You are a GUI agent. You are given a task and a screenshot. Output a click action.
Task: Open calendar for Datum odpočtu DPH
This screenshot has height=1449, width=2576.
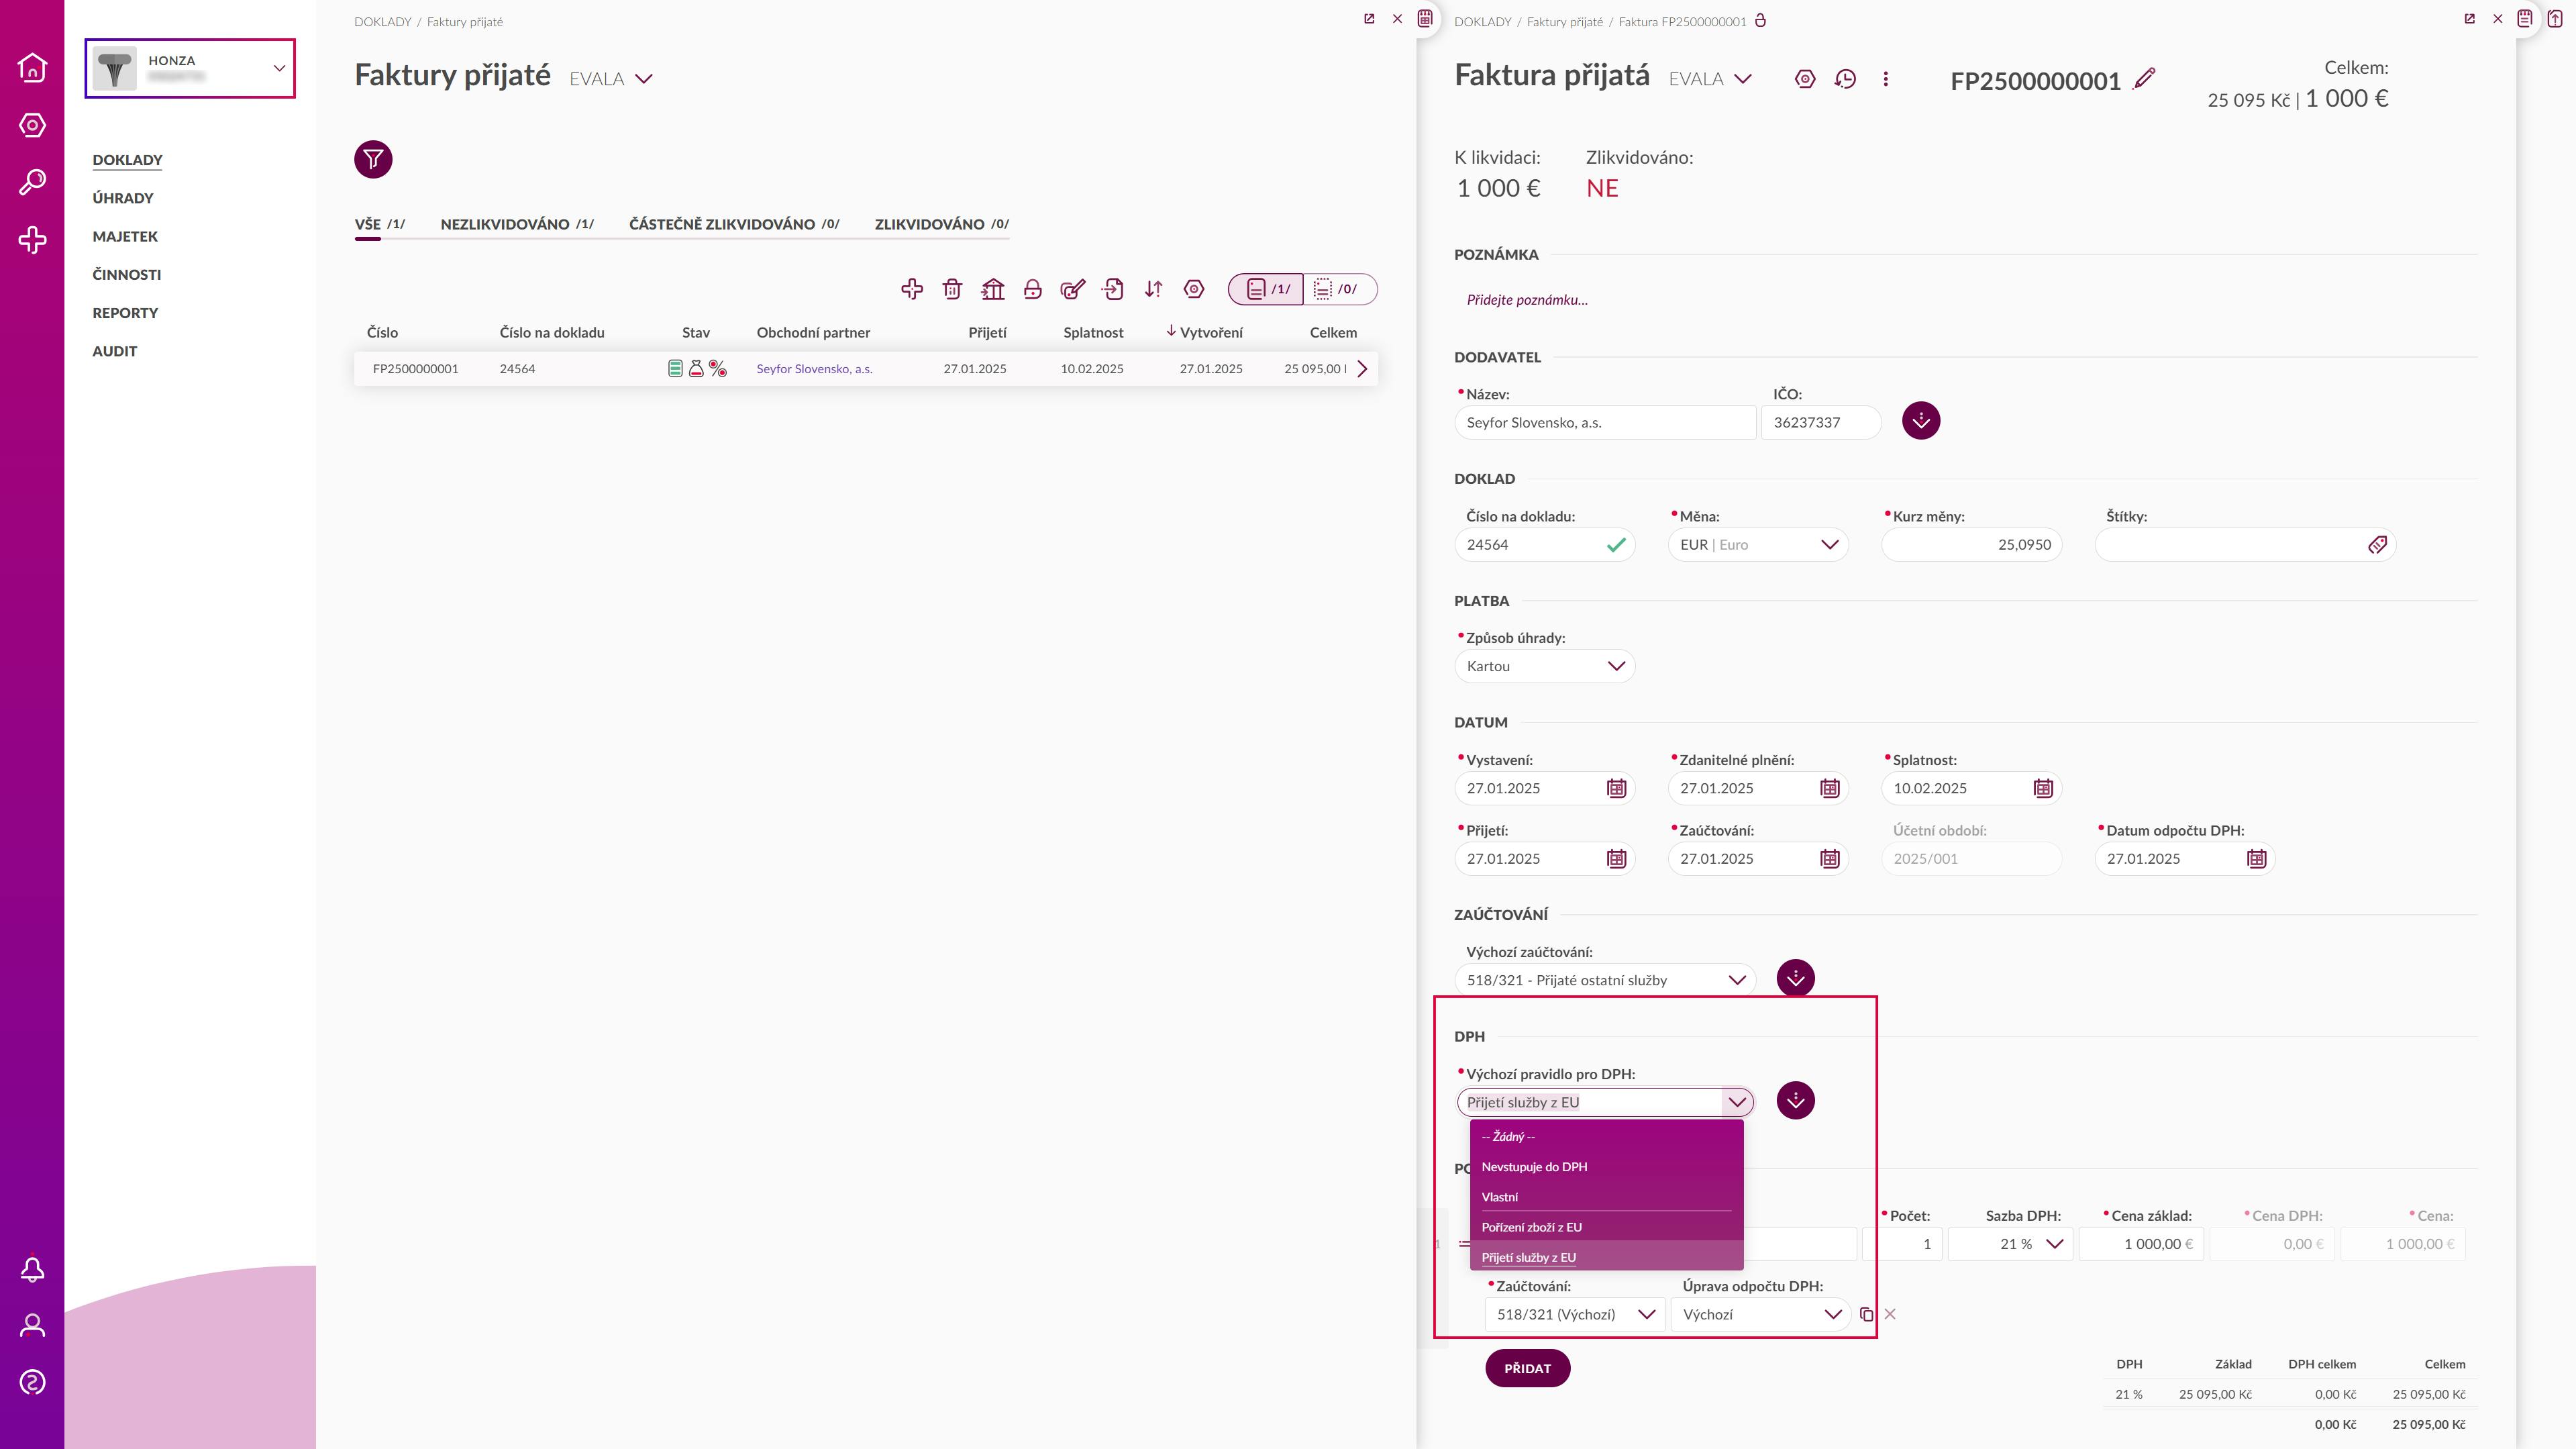click(2256, 859)
